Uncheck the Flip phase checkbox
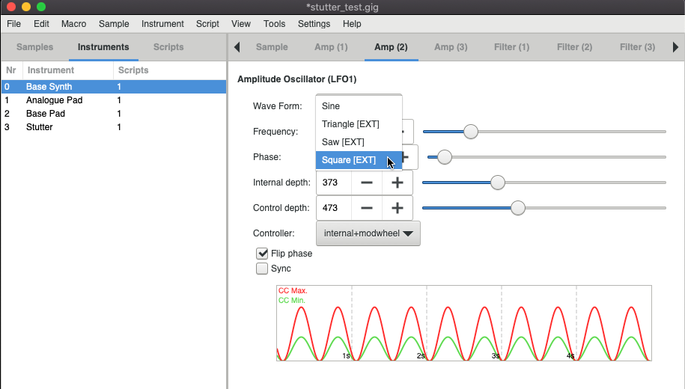 pos(262,254)
